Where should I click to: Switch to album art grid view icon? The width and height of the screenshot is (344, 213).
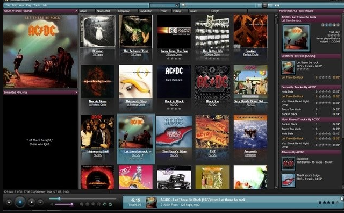coord(265,5)
